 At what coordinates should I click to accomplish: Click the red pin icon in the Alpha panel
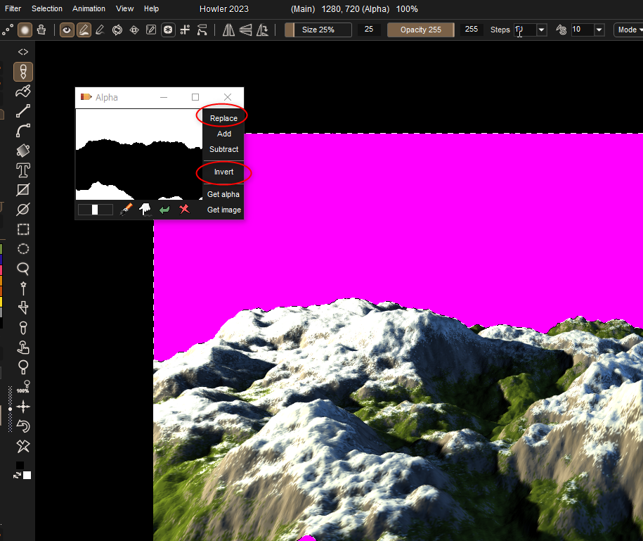[184, 209]
